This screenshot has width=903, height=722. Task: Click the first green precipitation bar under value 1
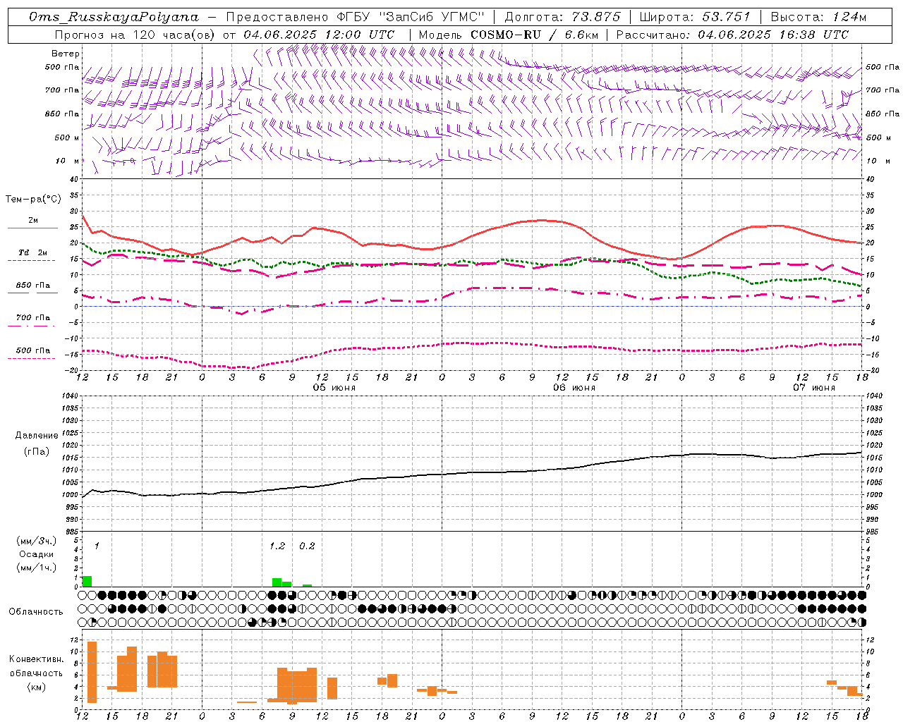pyautogui.click(x=87, y=581)
